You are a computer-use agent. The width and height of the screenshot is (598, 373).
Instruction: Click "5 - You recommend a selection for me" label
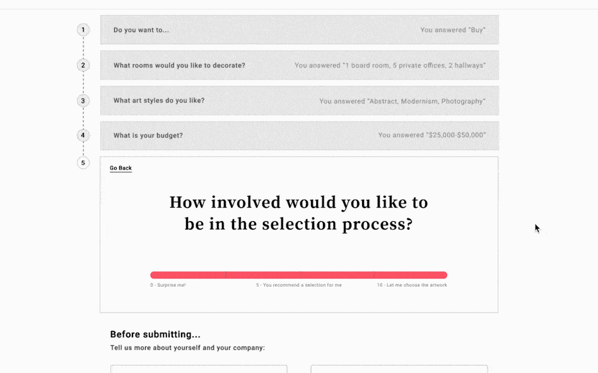point(298,285)
